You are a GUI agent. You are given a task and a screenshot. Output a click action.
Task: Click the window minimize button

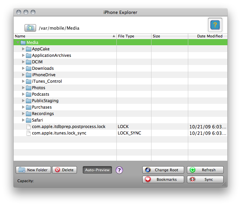click(x=26, y=12)
